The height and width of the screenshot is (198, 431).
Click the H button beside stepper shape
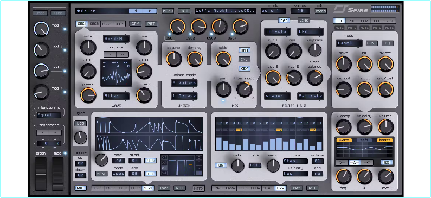tap(199, 173)
